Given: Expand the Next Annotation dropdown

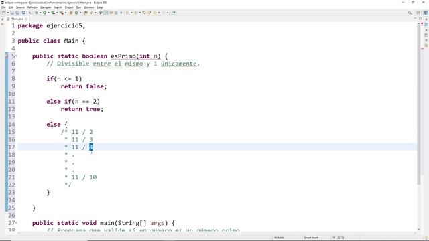Looking at the screenshot, I should tap(131, 13).
